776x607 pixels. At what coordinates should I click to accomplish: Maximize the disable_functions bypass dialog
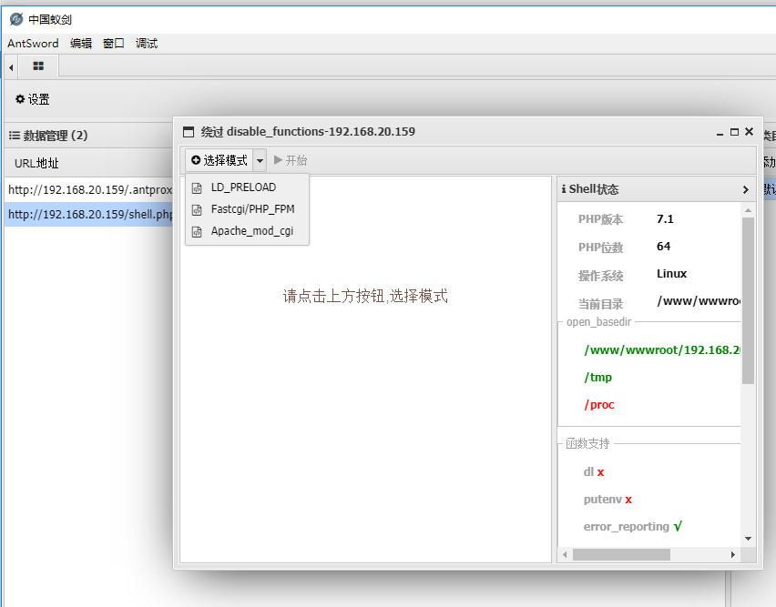tap(734, 132)
